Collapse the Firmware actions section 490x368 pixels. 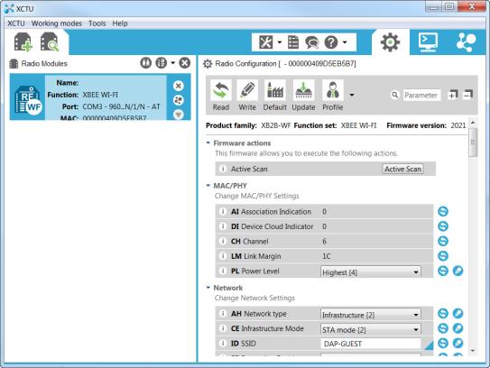(208, 143)
